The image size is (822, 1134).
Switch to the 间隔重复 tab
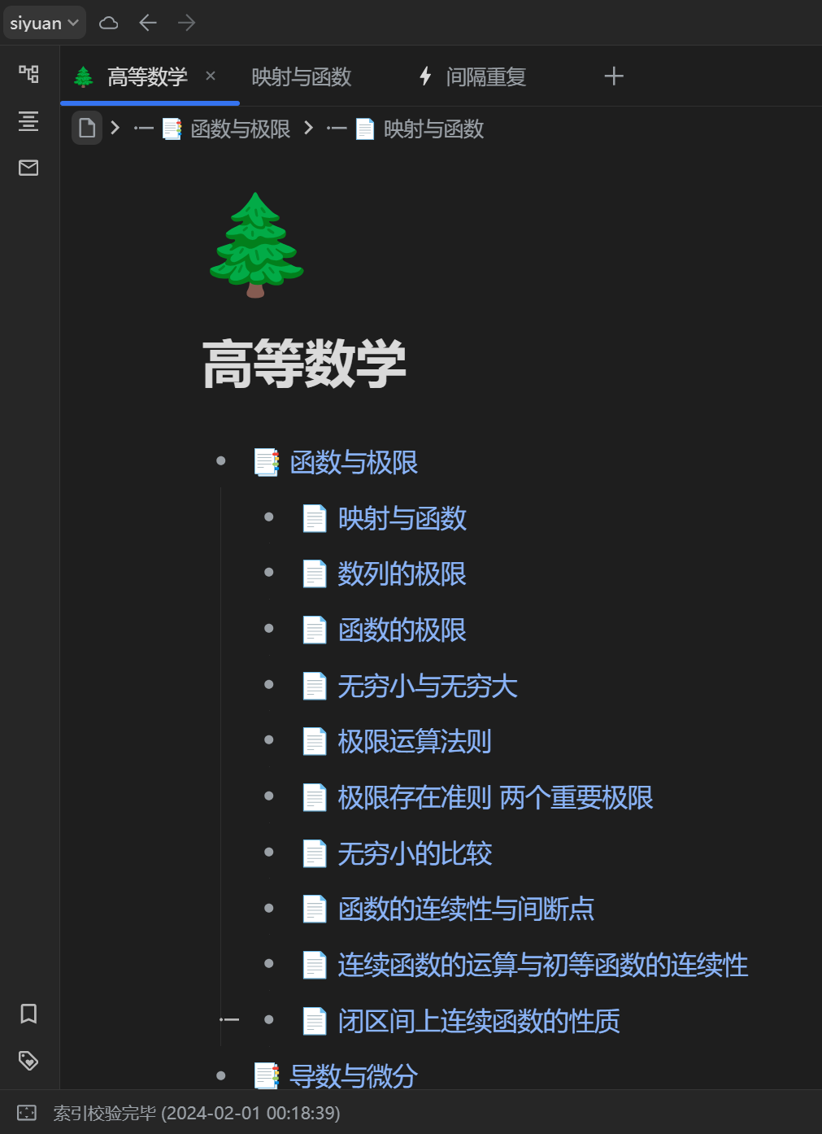tap(485, 76)
